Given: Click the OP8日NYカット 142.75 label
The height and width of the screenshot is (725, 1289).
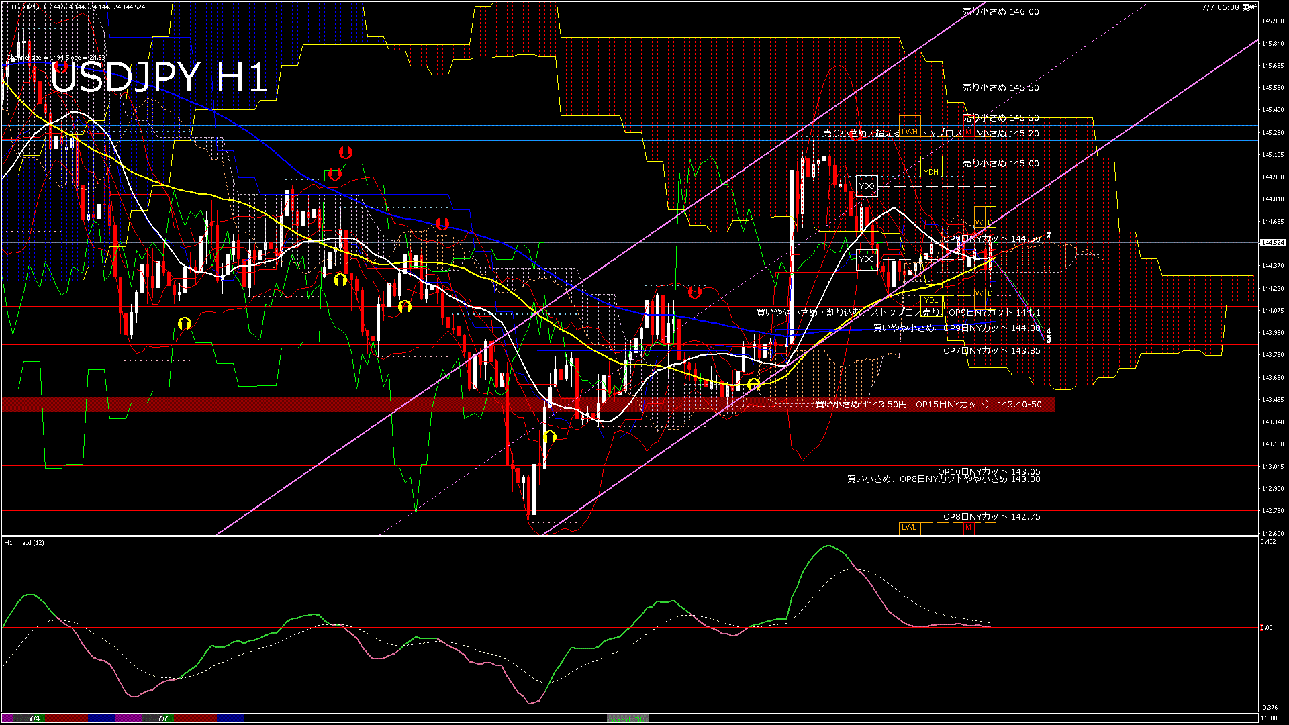Looking at the screenshot, I should (x=992, y=517).
